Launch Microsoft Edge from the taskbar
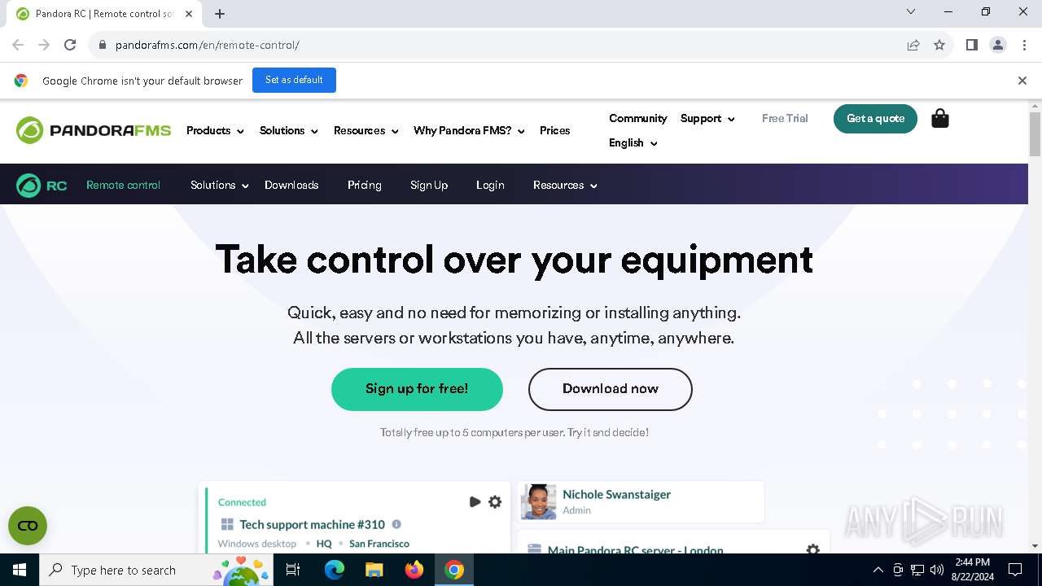Image resolution: width=1042 pixels, height=586 pixels. pos(335,570)
